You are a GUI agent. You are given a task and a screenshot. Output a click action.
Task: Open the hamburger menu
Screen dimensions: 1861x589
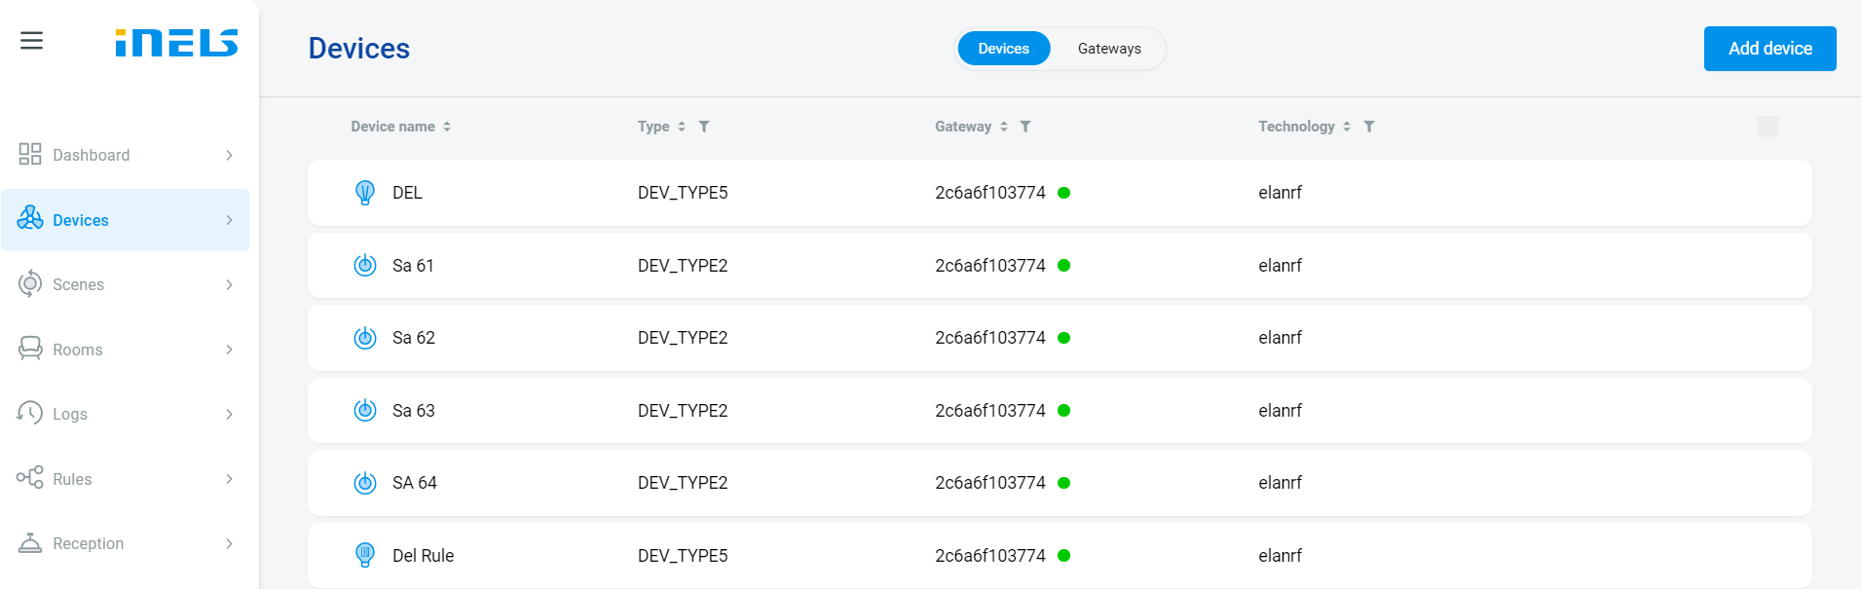pos(31,41)
